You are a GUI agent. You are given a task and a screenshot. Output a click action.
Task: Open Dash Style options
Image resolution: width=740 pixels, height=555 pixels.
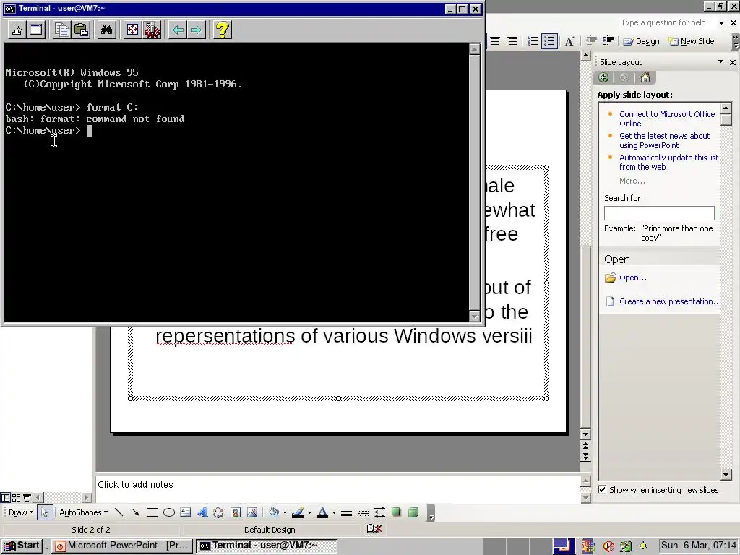pyautogui.click(x=363, y=512)
